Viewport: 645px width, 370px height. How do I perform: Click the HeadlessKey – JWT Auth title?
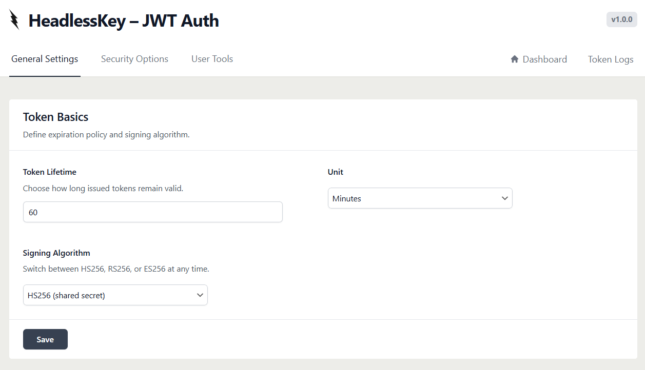click(x=124, y=20)
